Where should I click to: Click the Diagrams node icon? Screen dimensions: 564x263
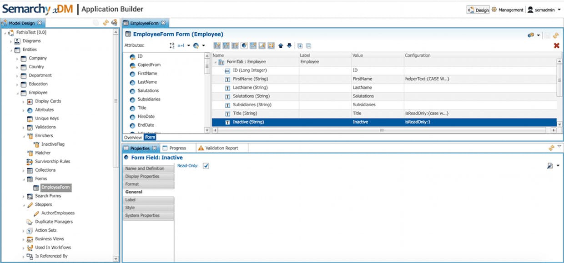(x=17, y=41)
